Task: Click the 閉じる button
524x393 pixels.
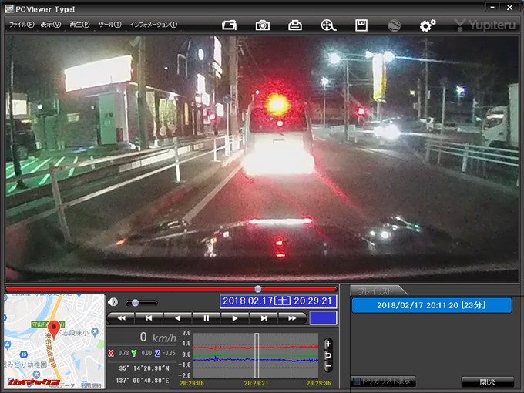Action: [x=487, y=381]
